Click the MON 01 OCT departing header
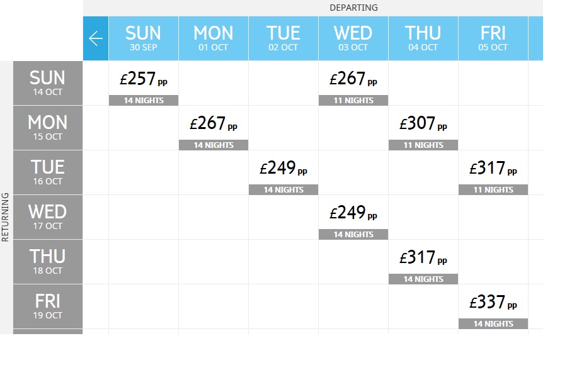Screen dimensions: 567x370 pos(214,38)
